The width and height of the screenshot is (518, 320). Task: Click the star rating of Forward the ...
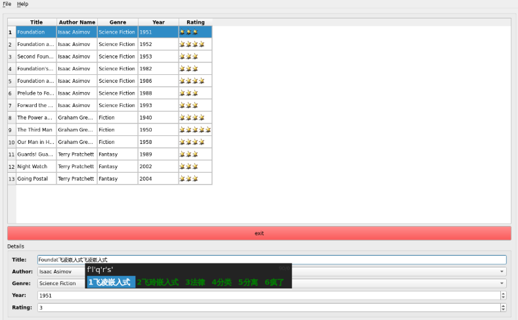195,105
